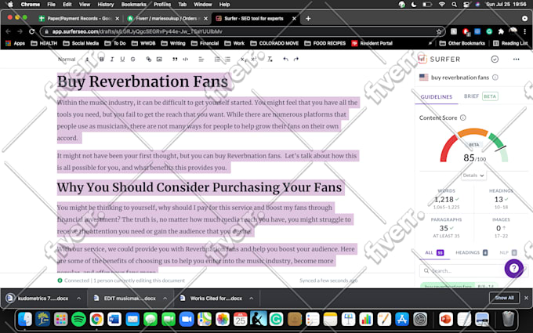Expand options for the kudometrics docx download
Image resolution: width=533 pixels, height=333 pixels.
click(79, 299)
